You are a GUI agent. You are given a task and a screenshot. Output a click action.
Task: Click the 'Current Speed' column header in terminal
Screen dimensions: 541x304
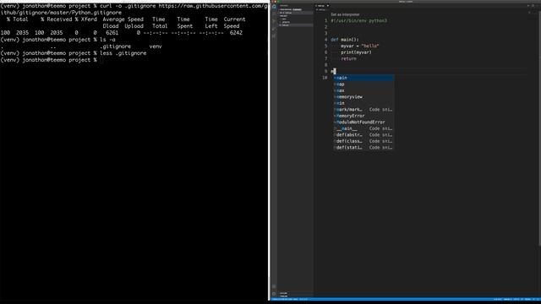234,23
